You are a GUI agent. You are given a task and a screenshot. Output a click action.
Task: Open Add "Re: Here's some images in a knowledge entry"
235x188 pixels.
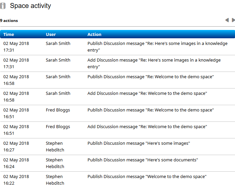[154, 63]
